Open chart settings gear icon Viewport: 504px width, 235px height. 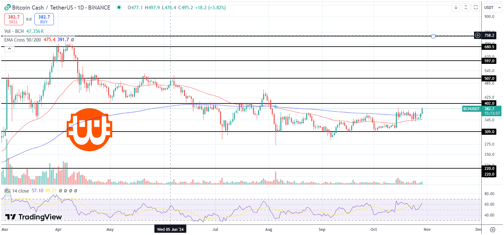(x=493, y=230)
